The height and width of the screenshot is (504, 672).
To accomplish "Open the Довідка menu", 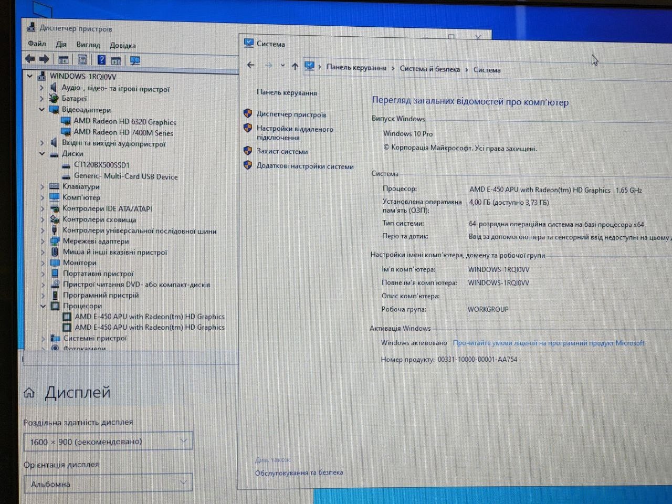I will [x=123, y=46].
